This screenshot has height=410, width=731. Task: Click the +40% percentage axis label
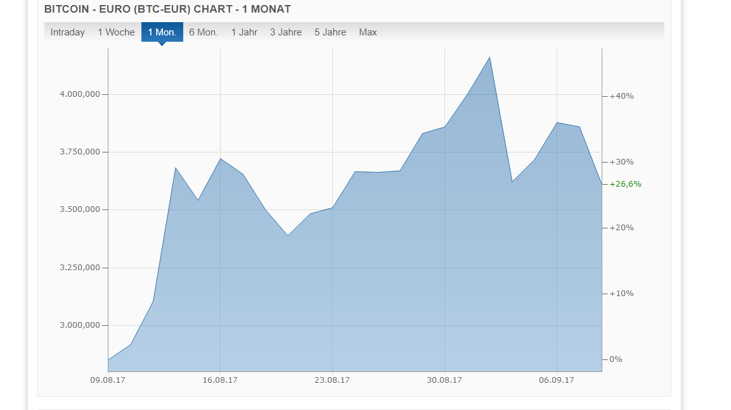[621, 96]
